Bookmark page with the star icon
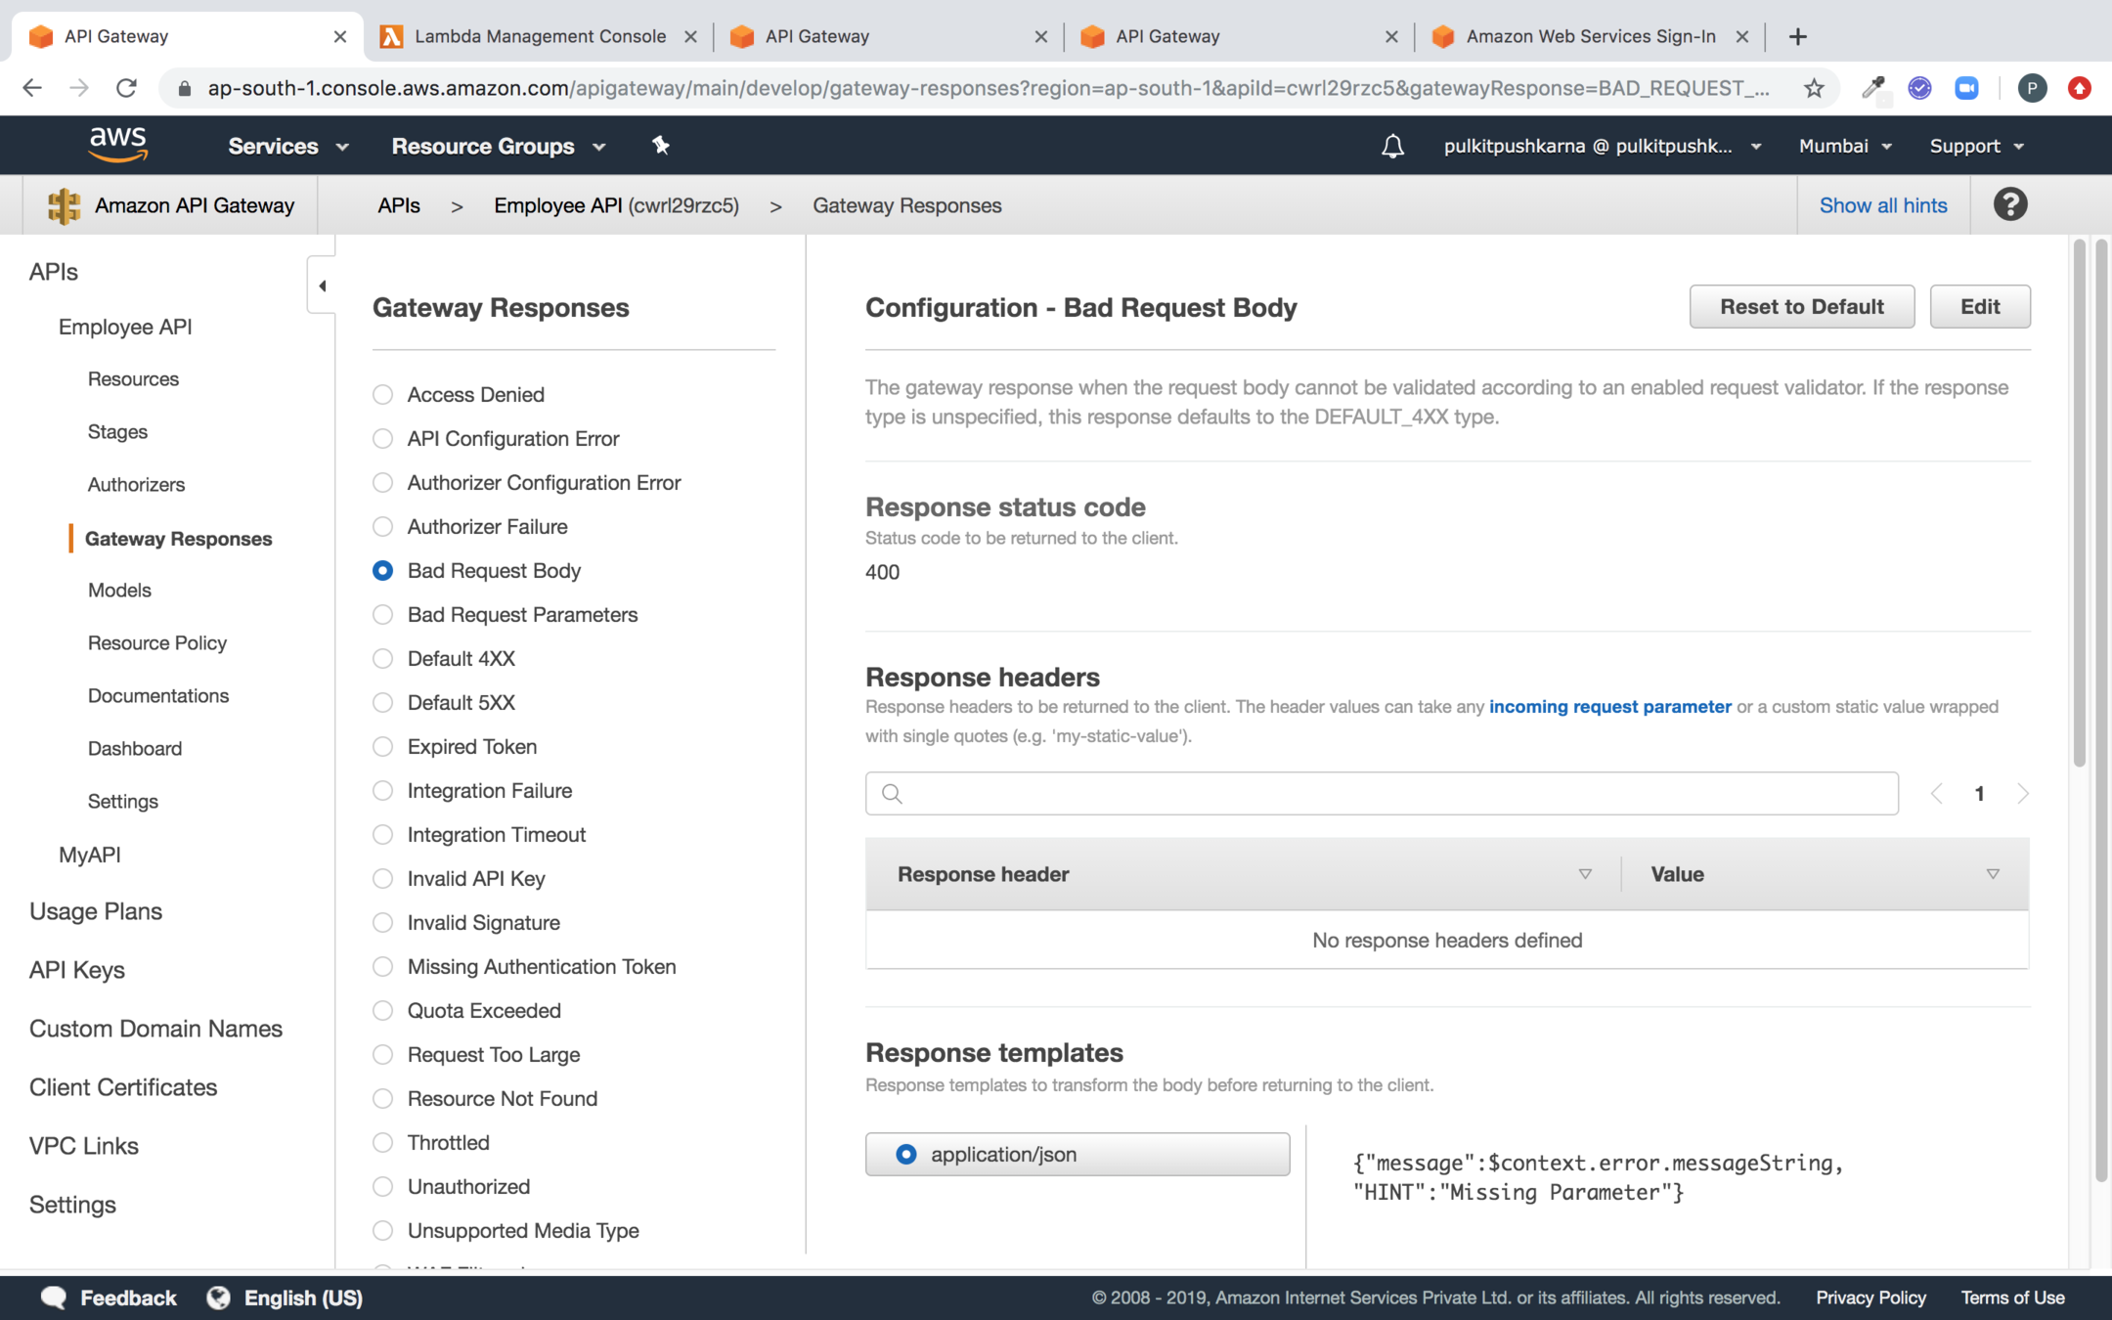 (x=1814, y=88)
